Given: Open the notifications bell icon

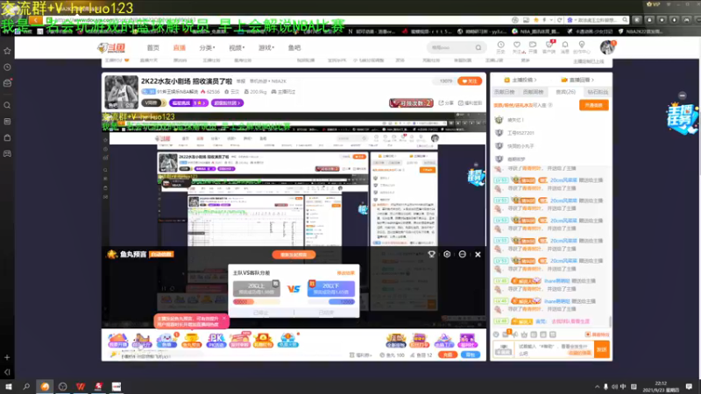Looking at the screenshot, I should click(565, 47).
